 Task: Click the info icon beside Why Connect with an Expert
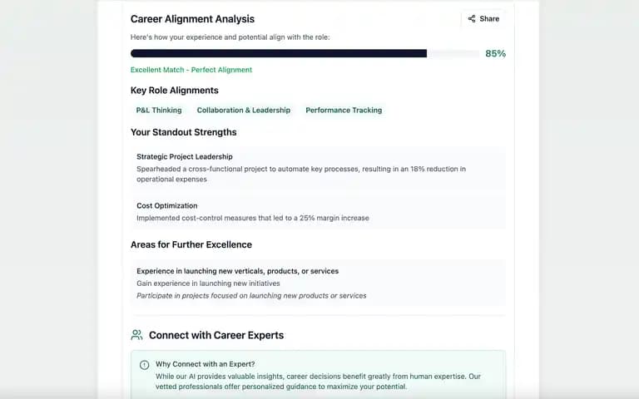pos(144,365)
